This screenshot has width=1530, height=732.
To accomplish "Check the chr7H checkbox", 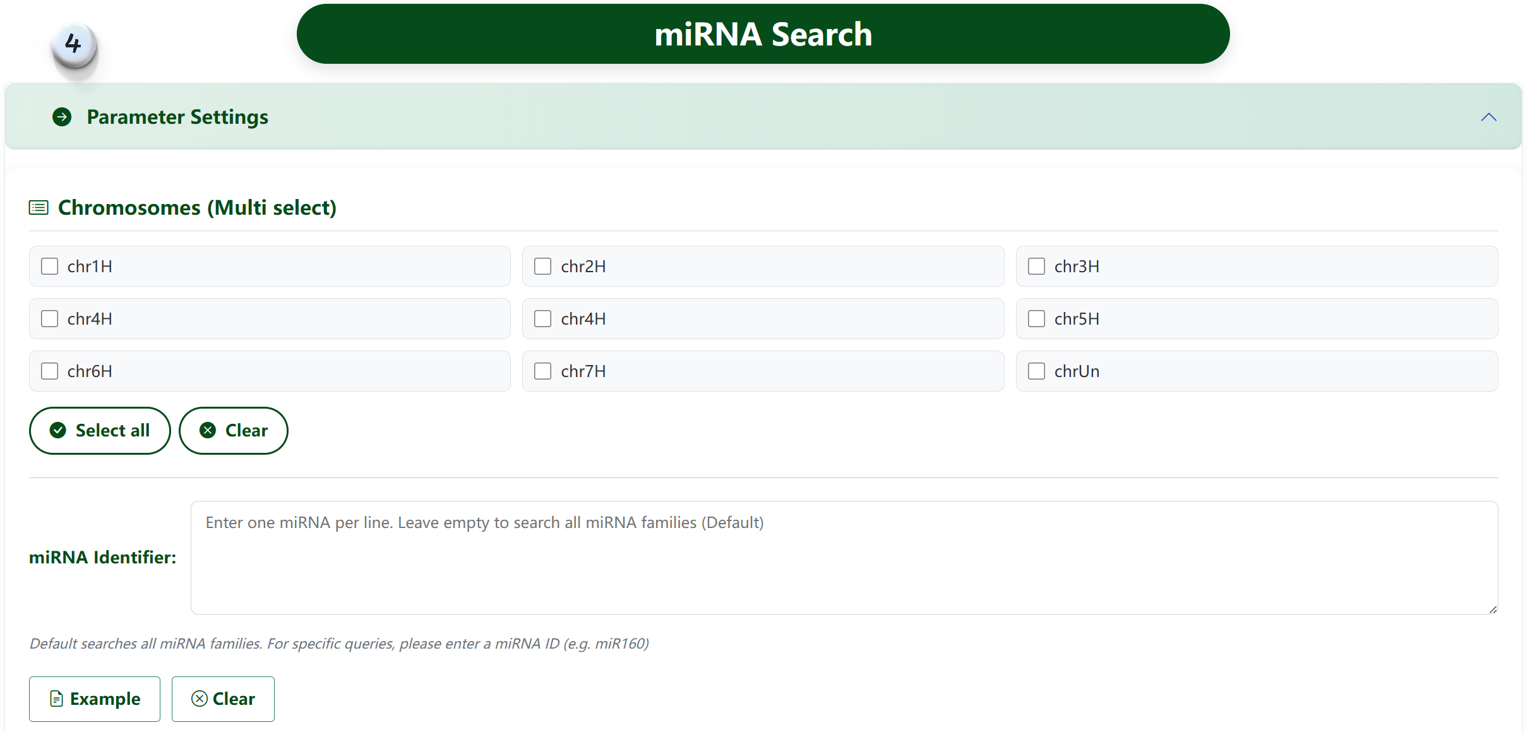I will pyautogui.click(x=542, y=371).
